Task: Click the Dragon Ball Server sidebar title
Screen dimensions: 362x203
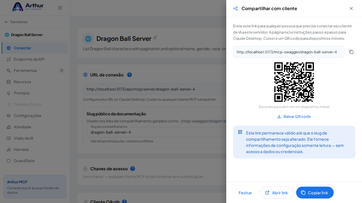Action: tap(27, 35)
